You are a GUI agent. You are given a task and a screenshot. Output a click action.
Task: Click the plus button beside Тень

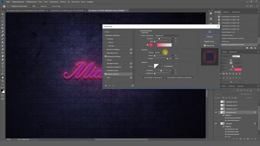click(131, 77)
